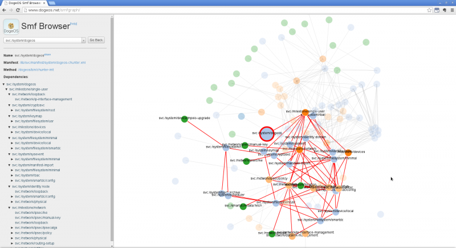Expand the svc:/system/filesystem/root triangle
456x248 pixels.
[12, 110]
